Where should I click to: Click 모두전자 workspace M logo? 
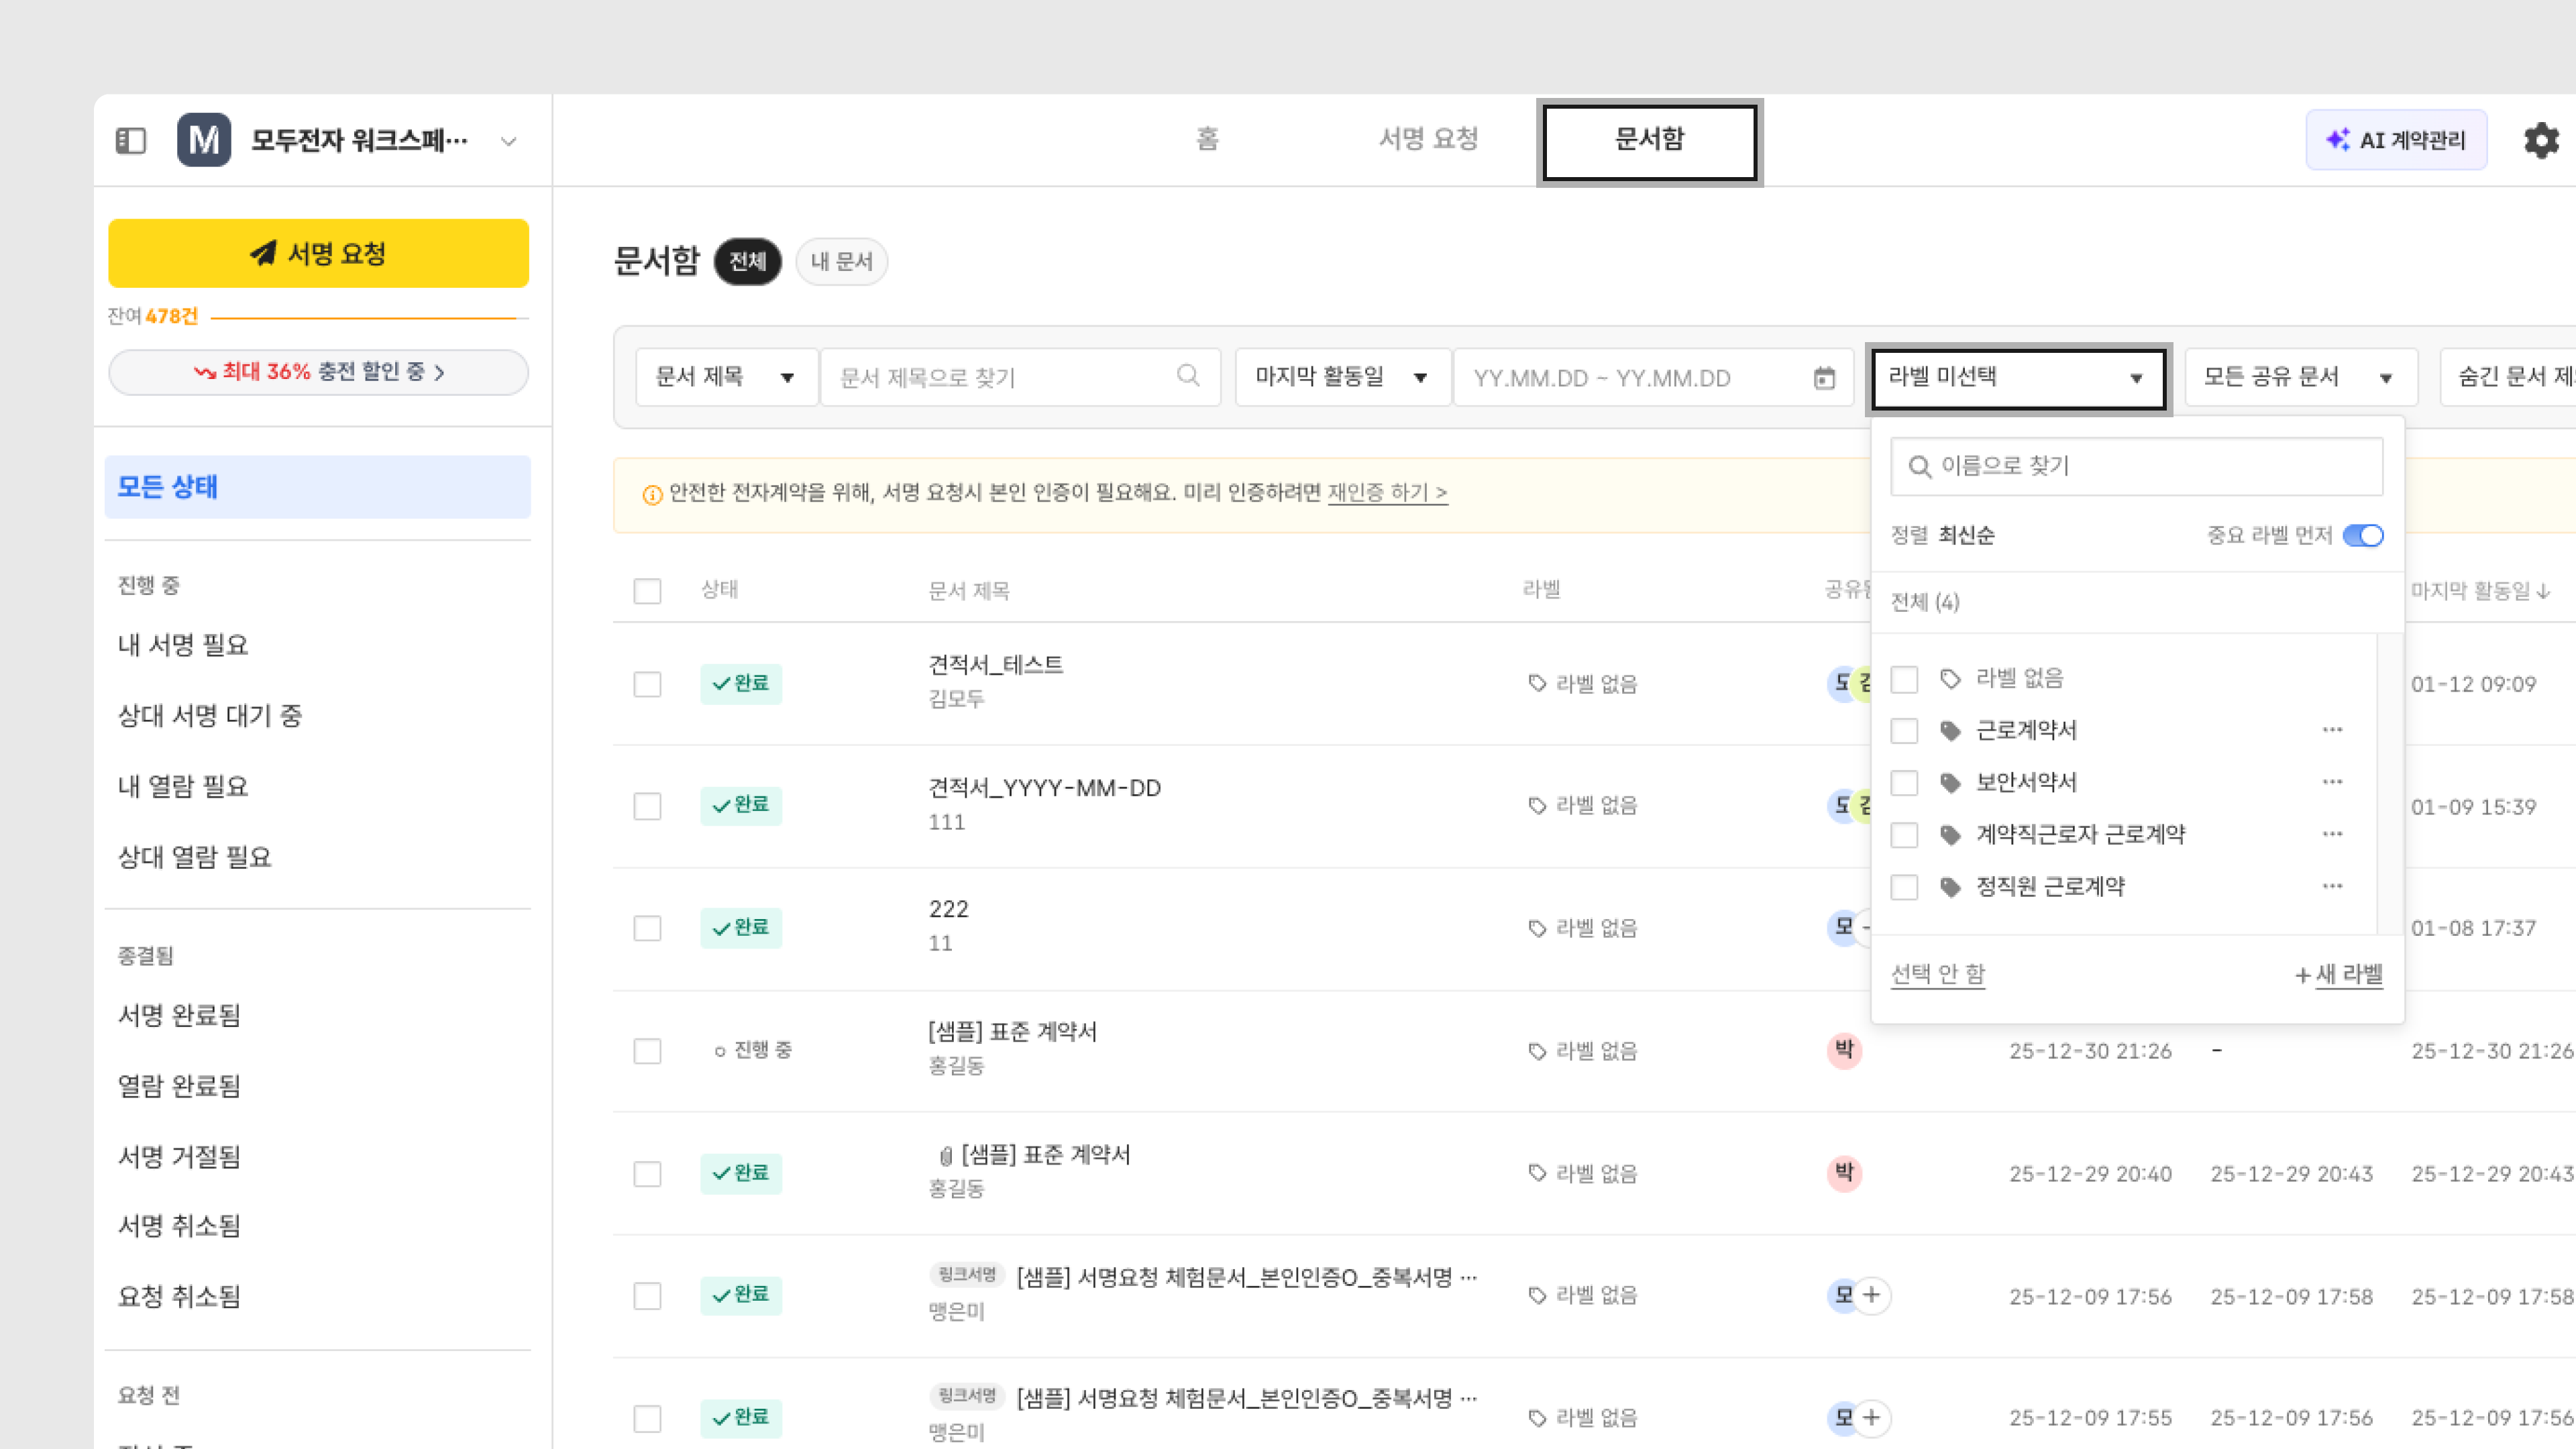(x=204, y=140)
